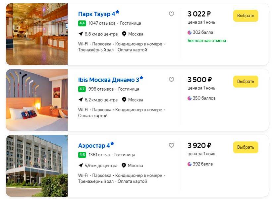Click Выбрать button for Парк Тауэр 4
The image size is (272, 199).
tap(245, 16)
